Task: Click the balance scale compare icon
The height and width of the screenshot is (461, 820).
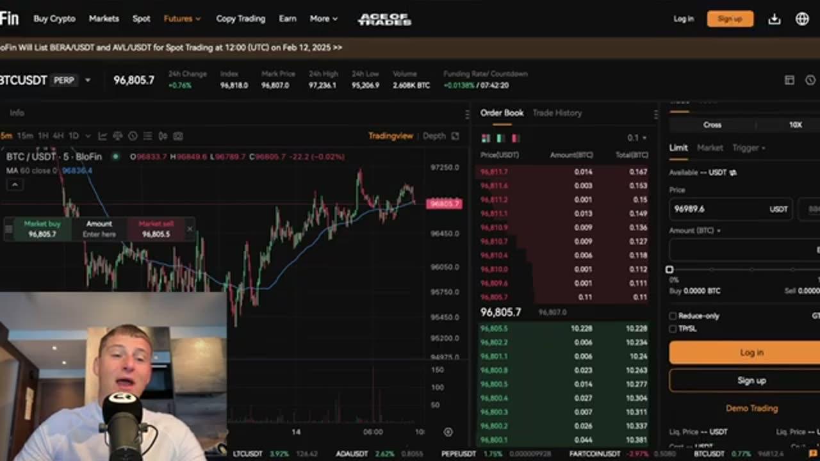Action: coord(117,136)
